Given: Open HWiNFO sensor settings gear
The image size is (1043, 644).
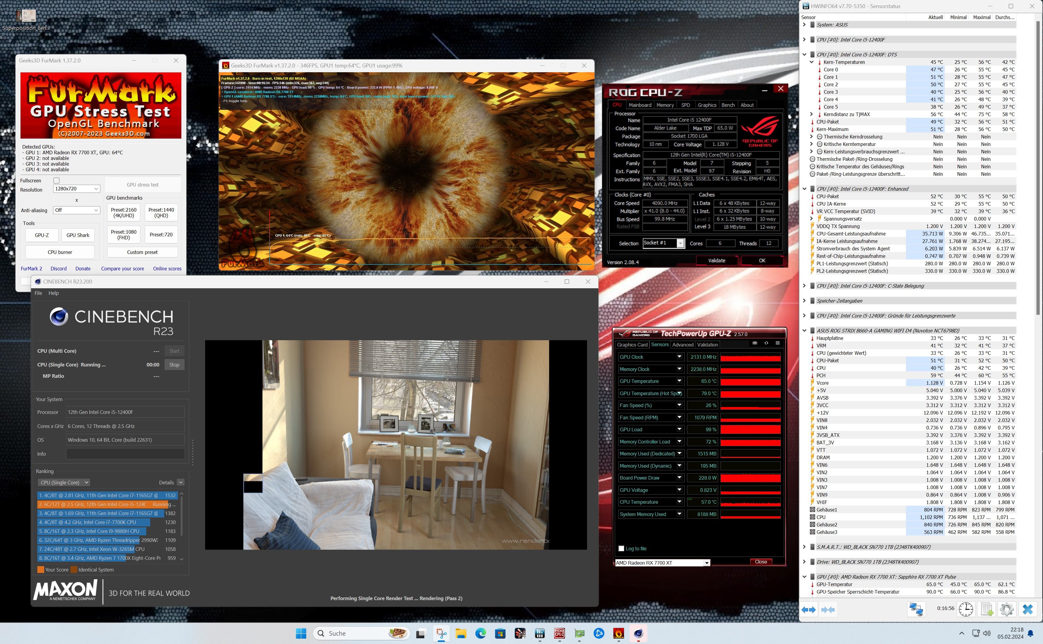Looking at the screenshot, I should pyautogui.click(x=1007, y=609).
